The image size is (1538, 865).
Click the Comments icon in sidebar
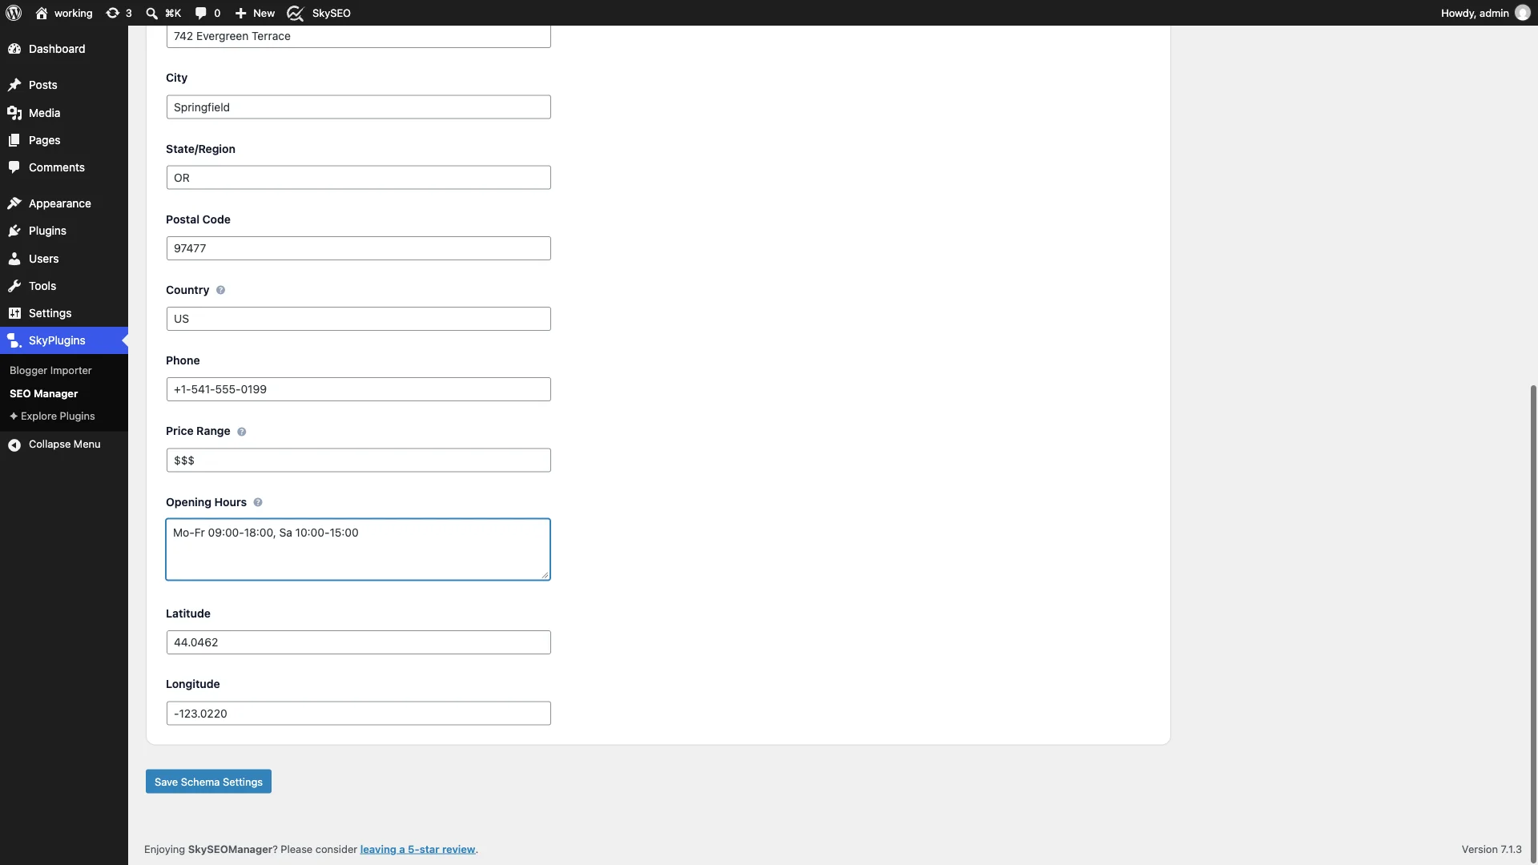click(14, 167)
